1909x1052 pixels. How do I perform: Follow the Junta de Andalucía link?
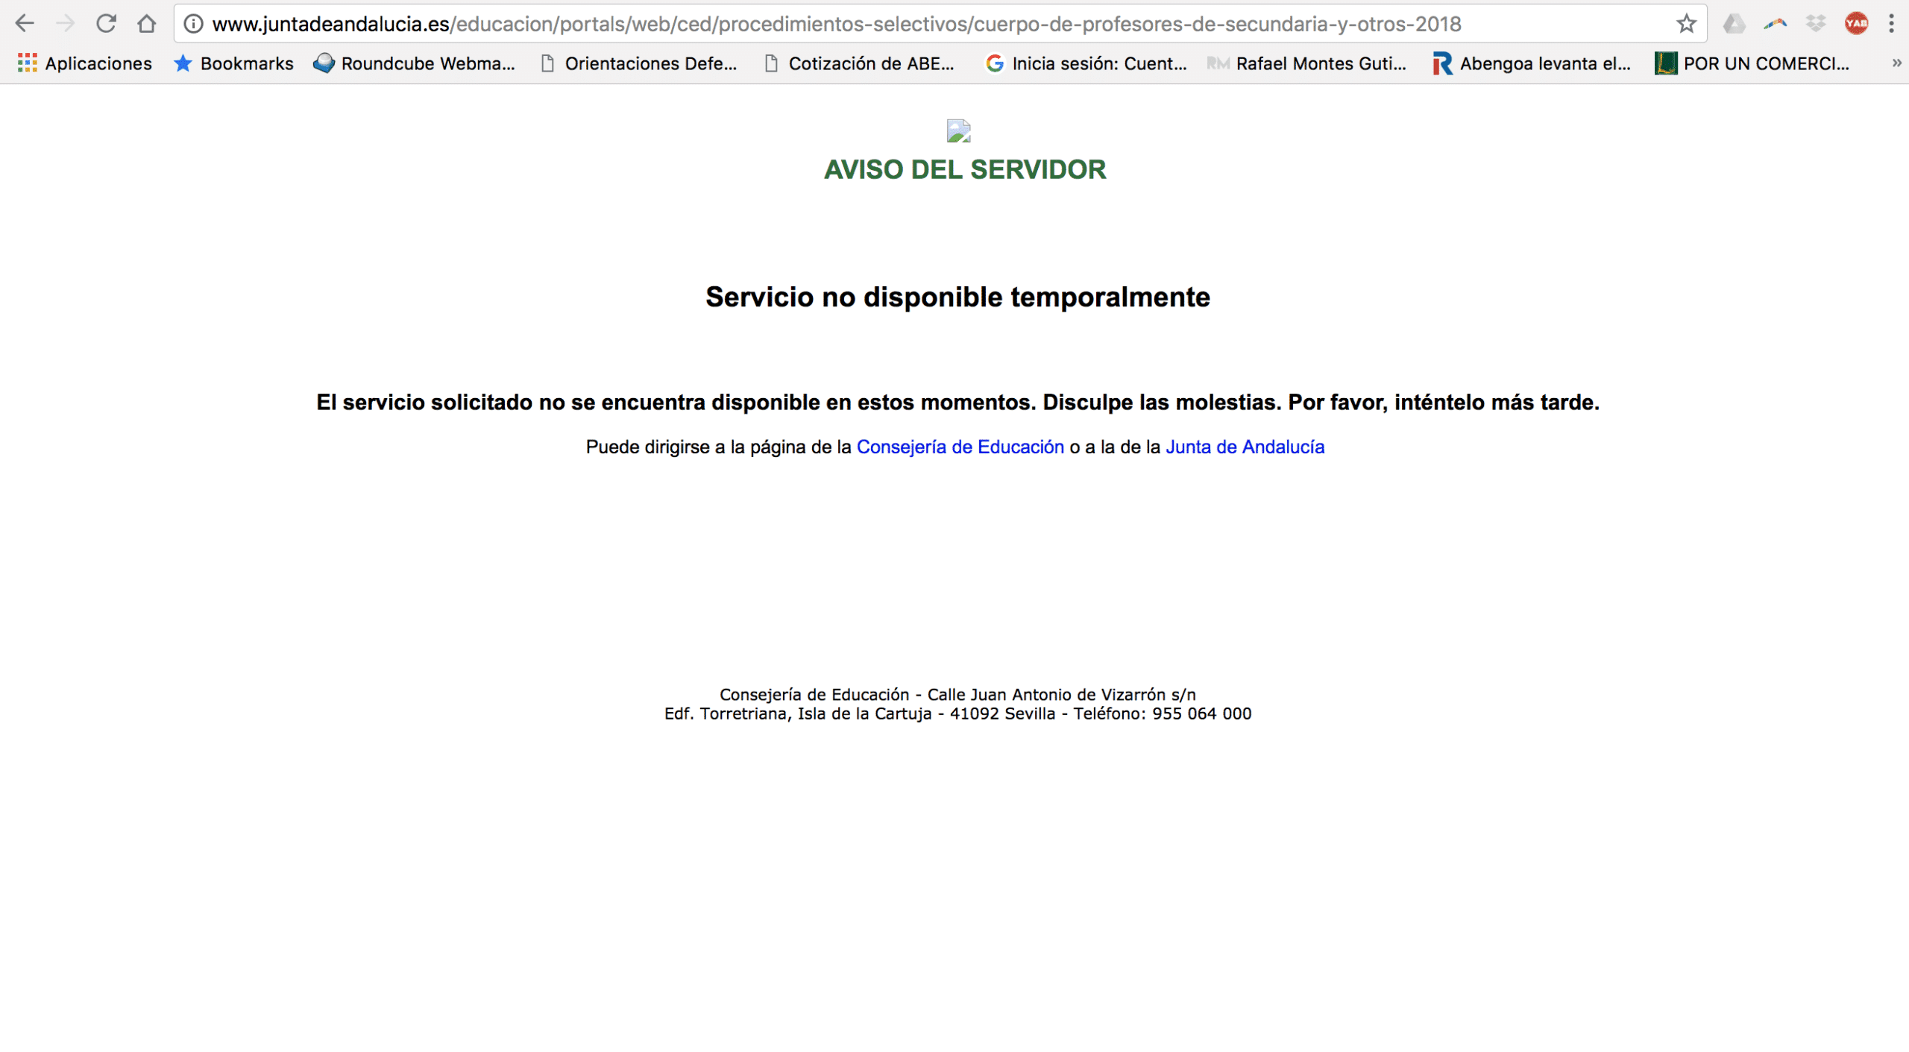(1245, 447)
